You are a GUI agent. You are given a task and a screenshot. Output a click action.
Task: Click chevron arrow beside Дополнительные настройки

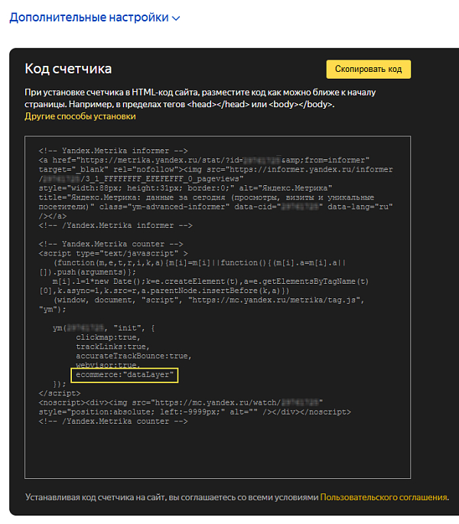176,18
